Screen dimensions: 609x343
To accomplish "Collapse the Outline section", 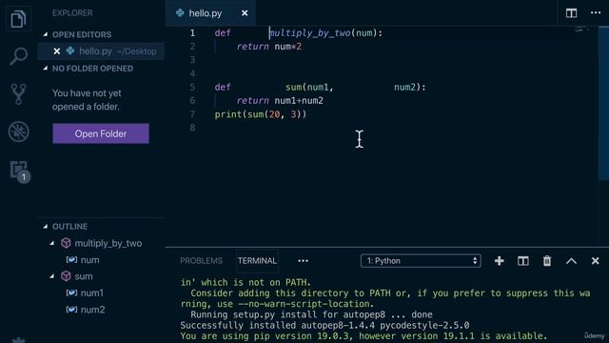I will pos(46,226).
